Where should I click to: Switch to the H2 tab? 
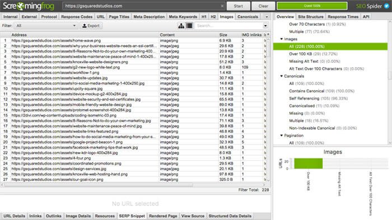click(x=213, y=17)
